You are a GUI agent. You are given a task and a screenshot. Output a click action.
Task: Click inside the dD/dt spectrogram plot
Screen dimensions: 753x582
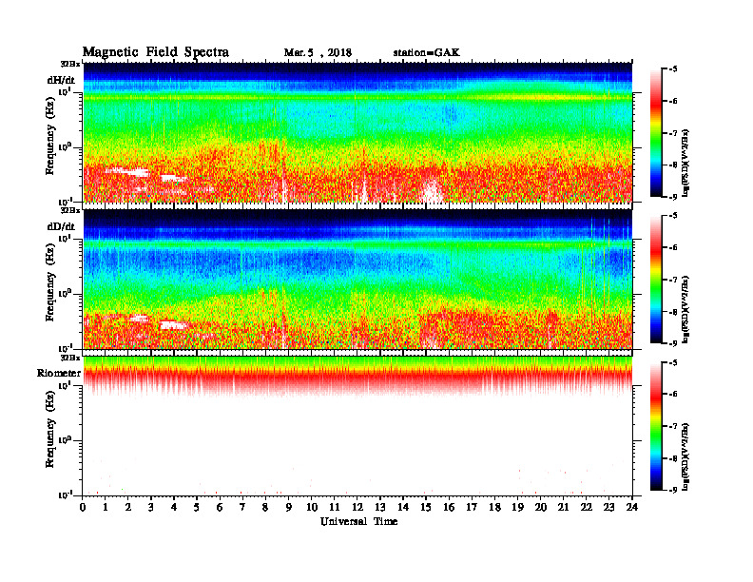(x=357, y=279)
